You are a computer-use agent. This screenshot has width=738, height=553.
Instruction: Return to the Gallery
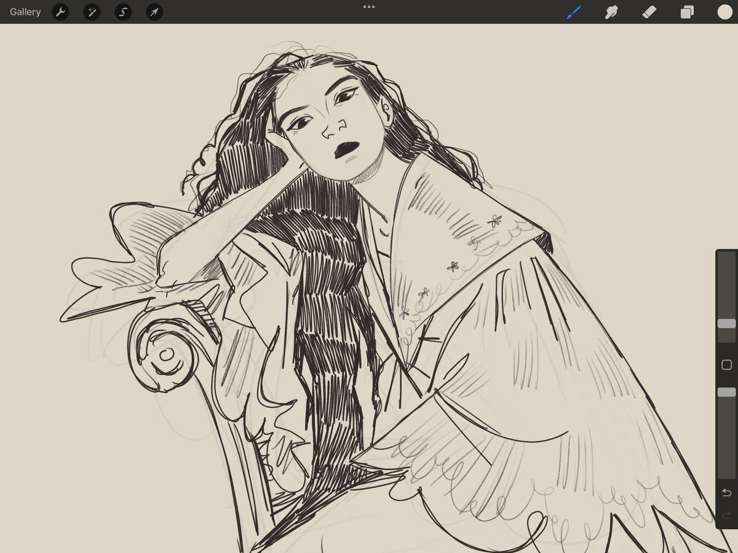25,12
